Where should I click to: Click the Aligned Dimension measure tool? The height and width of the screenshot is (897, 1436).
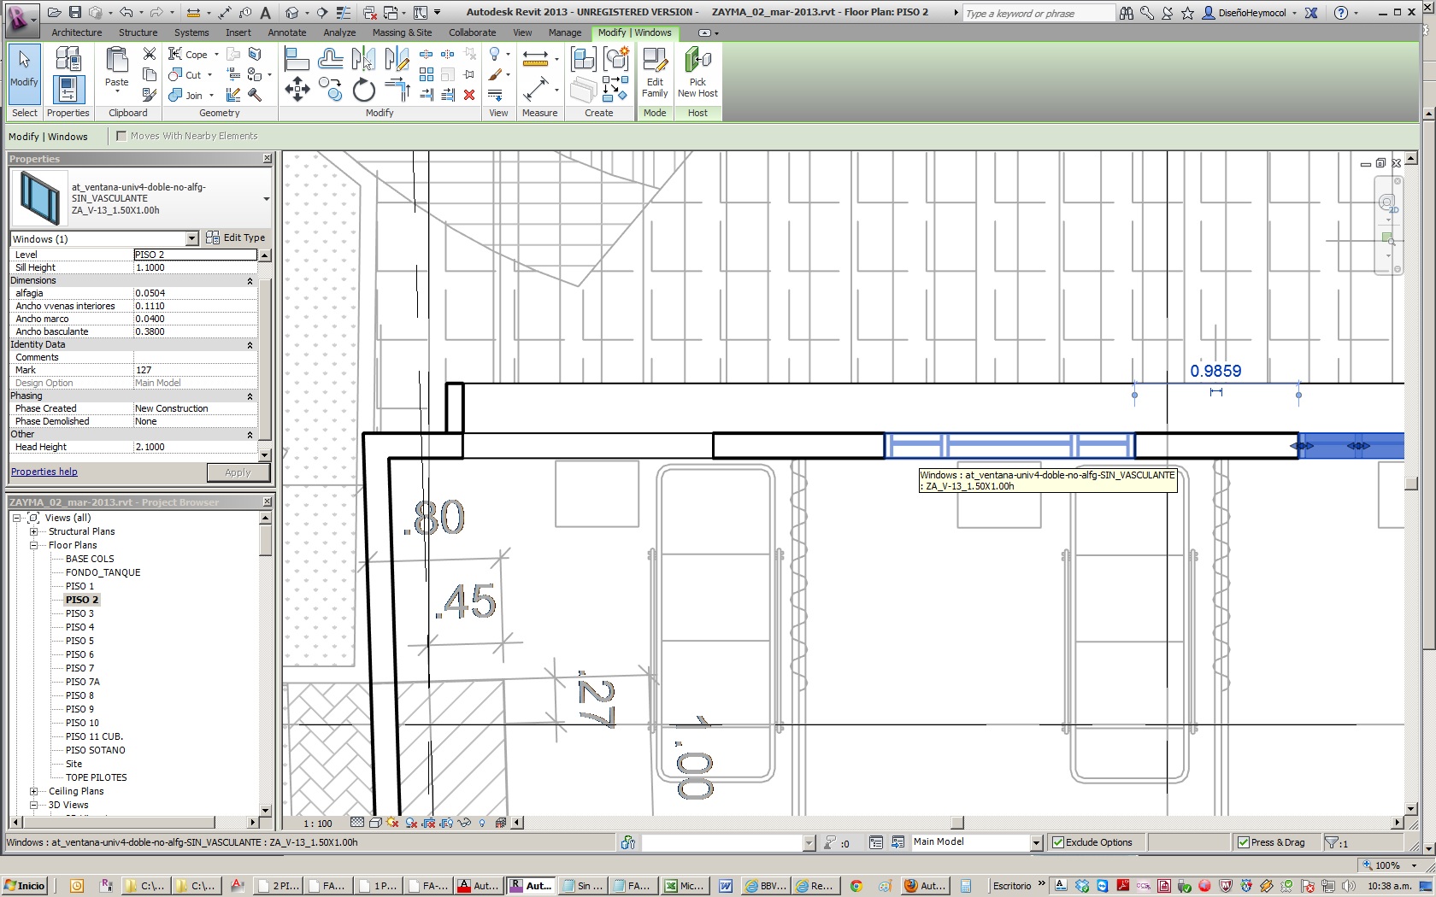(535, 89)
